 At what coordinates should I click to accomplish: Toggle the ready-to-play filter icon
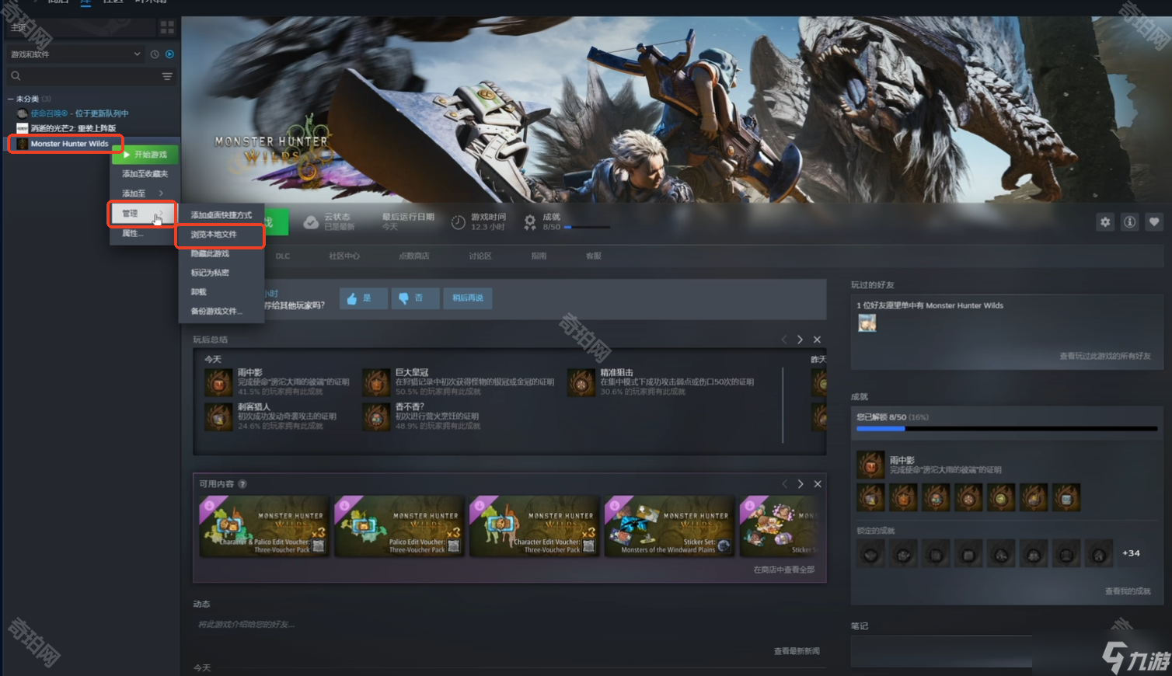169,54
